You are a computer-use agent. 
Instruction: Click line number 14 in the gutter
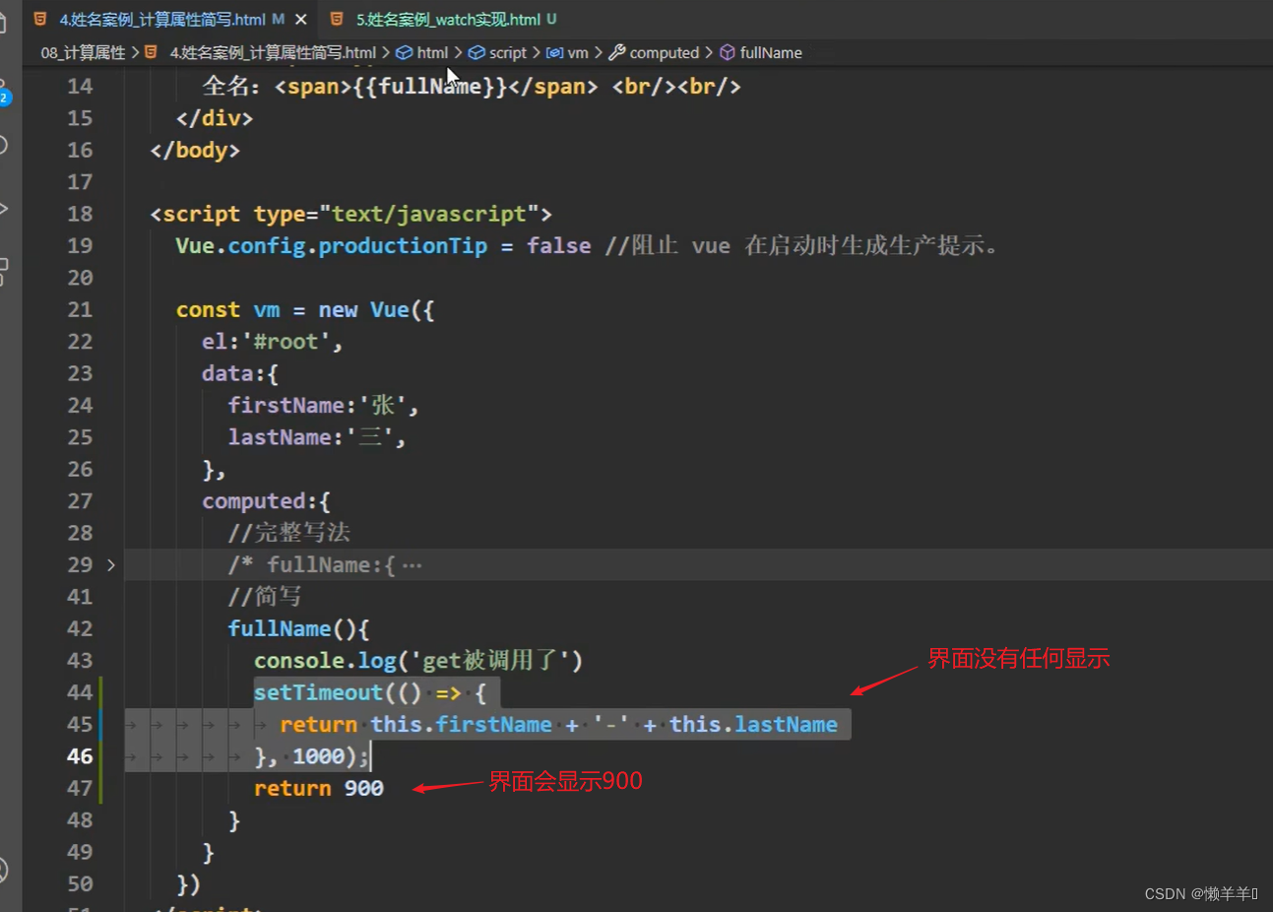click(80, 87)
